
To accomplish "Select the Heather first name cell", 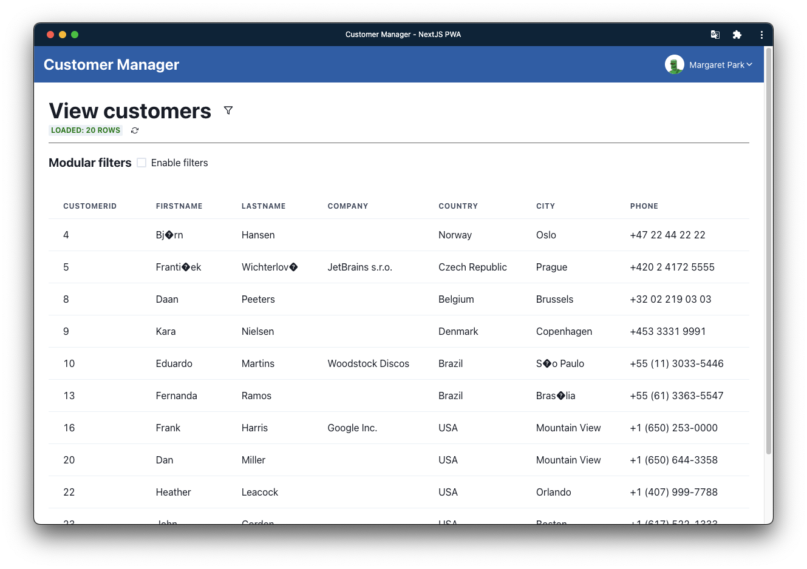I will pos(174,492).
